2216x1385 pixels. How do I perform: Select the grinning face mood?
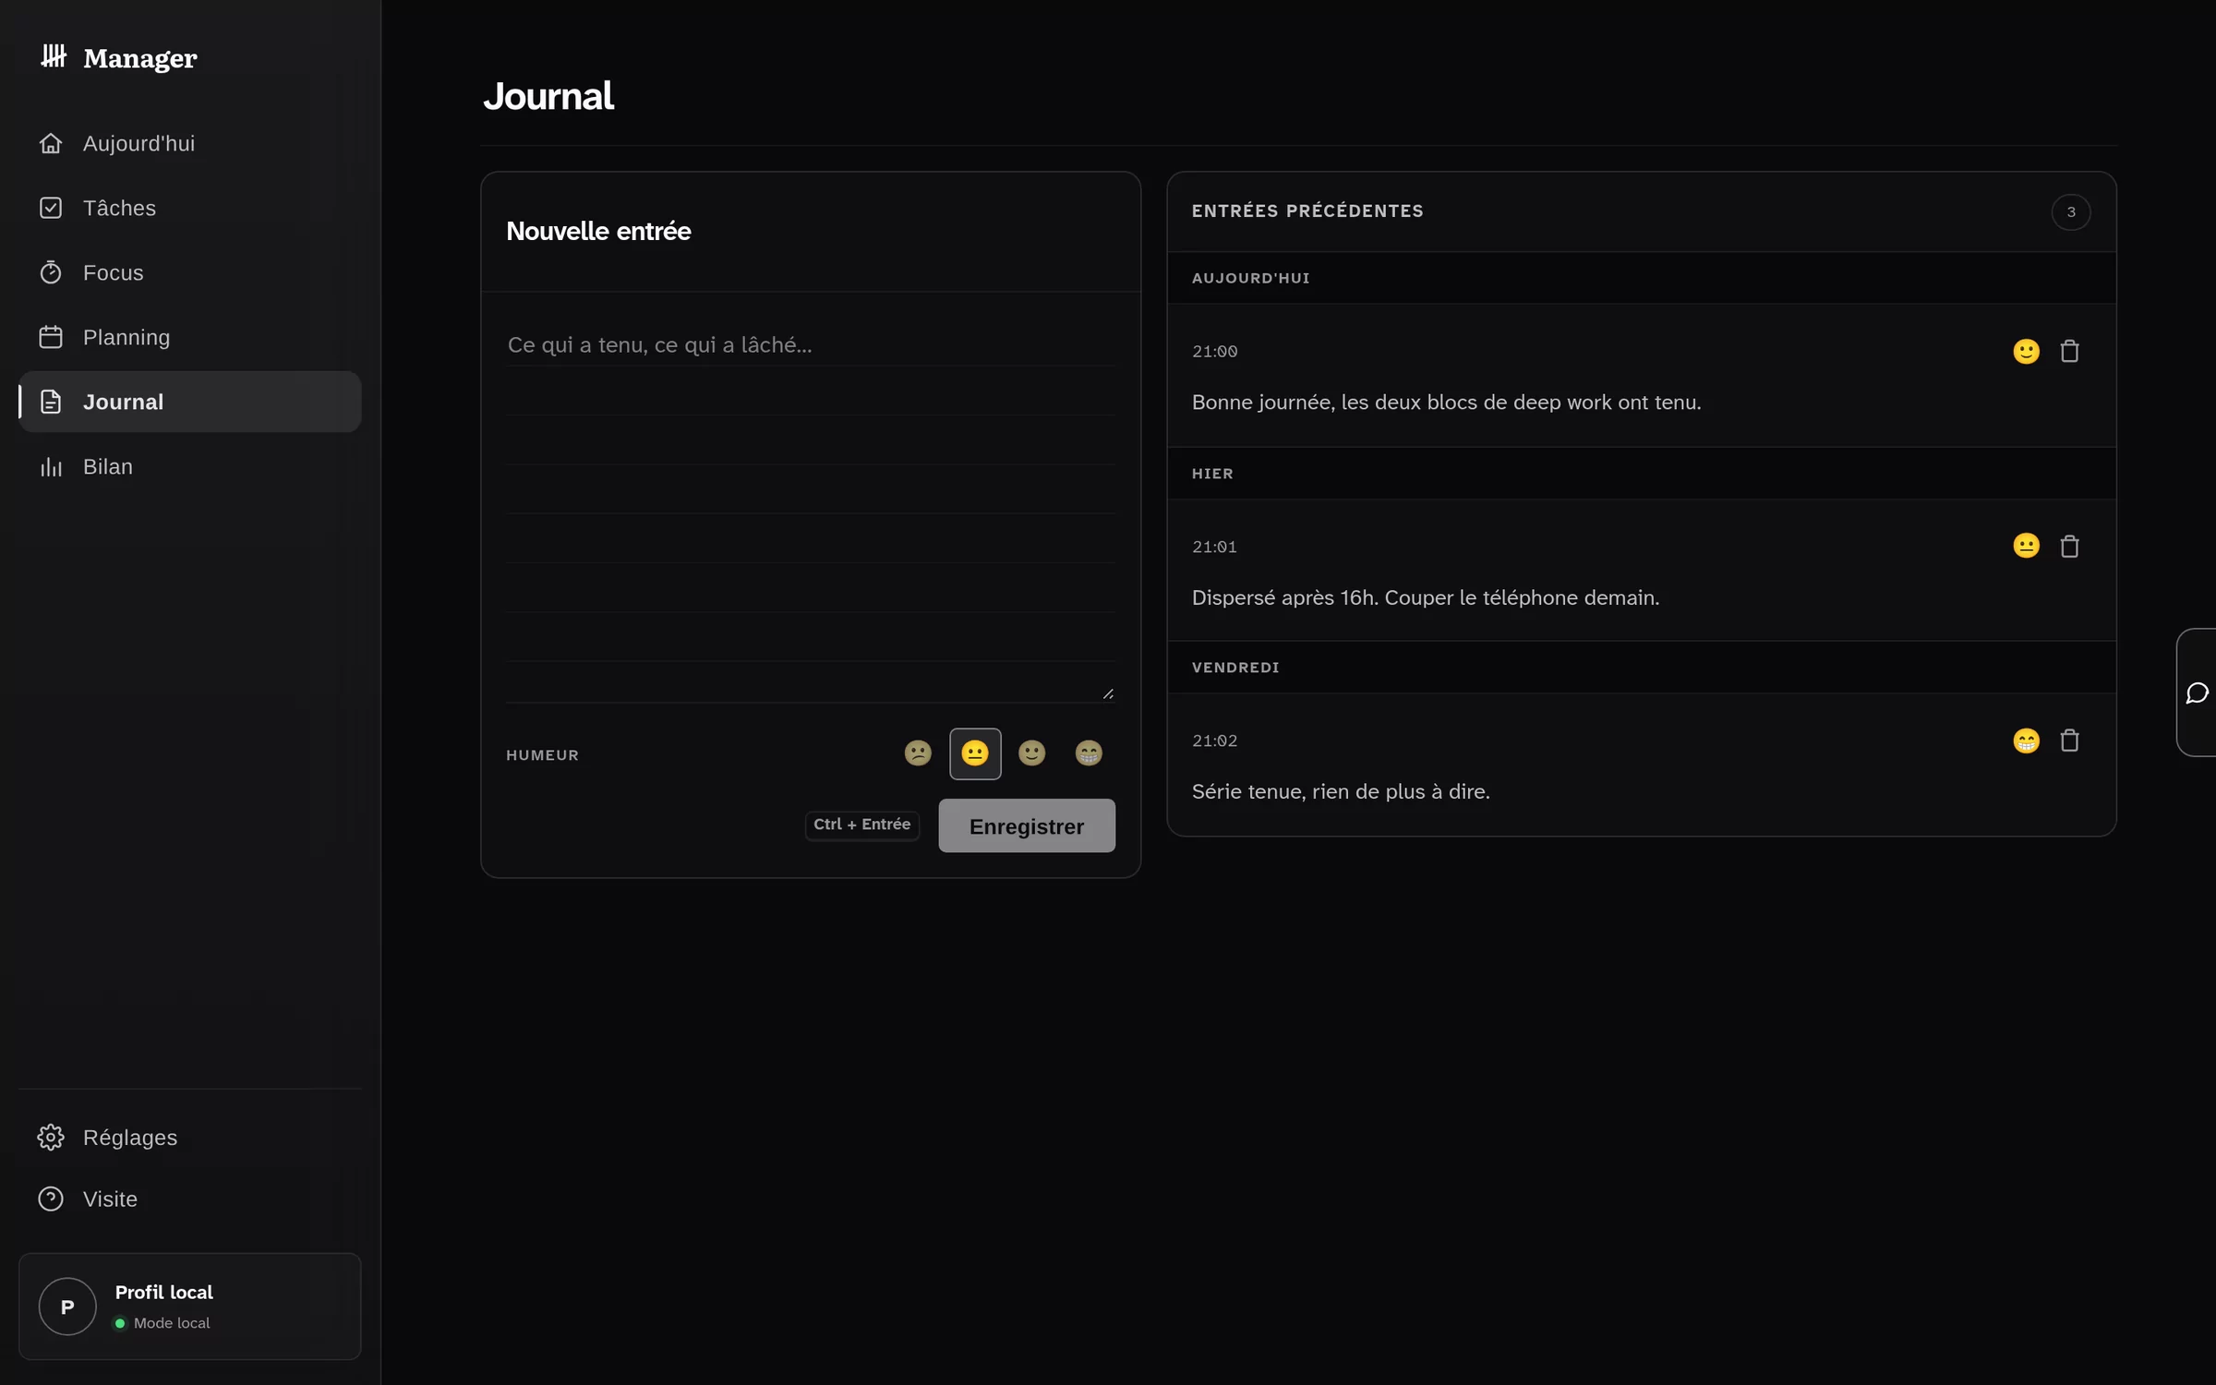pyautogui.click(x=1090, y=753)
